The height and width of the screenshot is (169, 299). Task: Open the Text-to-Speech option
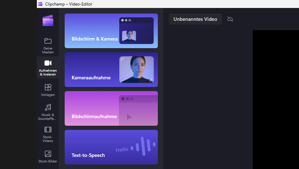click(111, 147)
